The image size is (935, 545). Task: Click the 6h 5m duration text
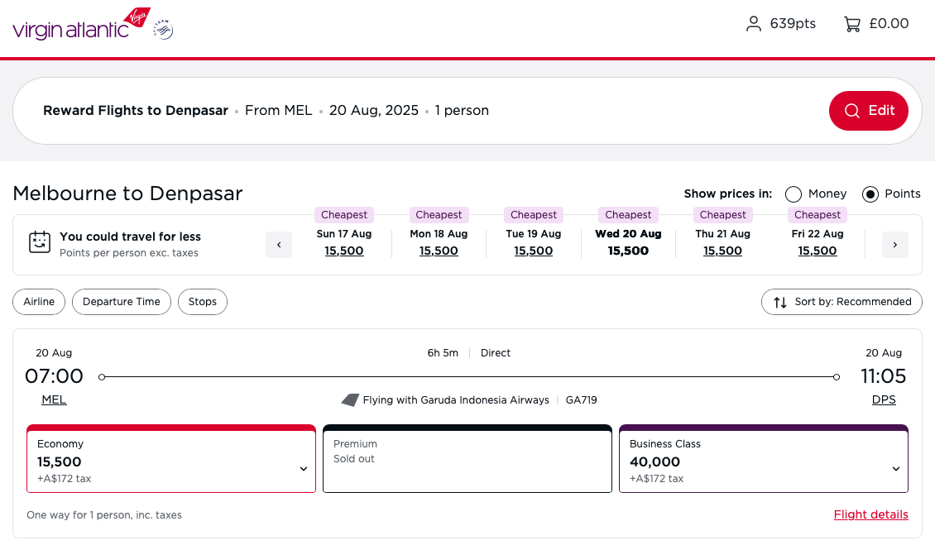click(443, 353)
